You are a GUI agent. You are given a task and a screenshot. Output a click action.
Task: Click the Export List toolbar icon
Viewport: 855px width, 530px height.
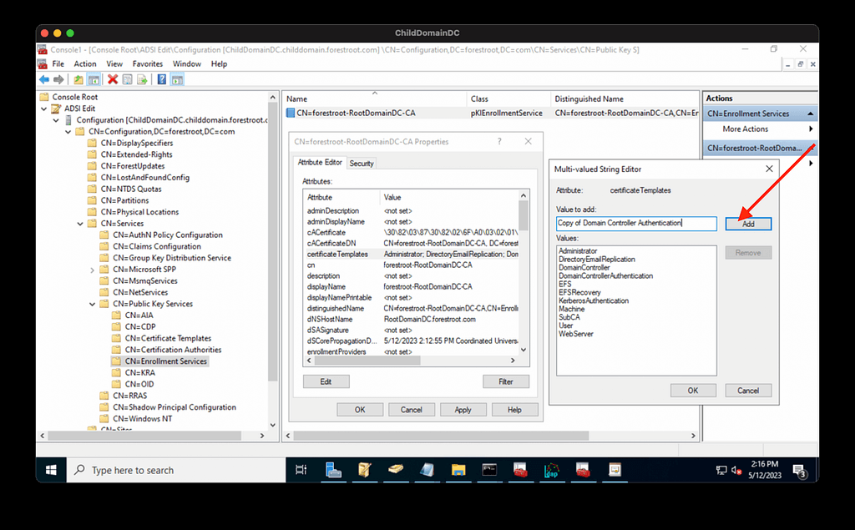pos(143,79)
